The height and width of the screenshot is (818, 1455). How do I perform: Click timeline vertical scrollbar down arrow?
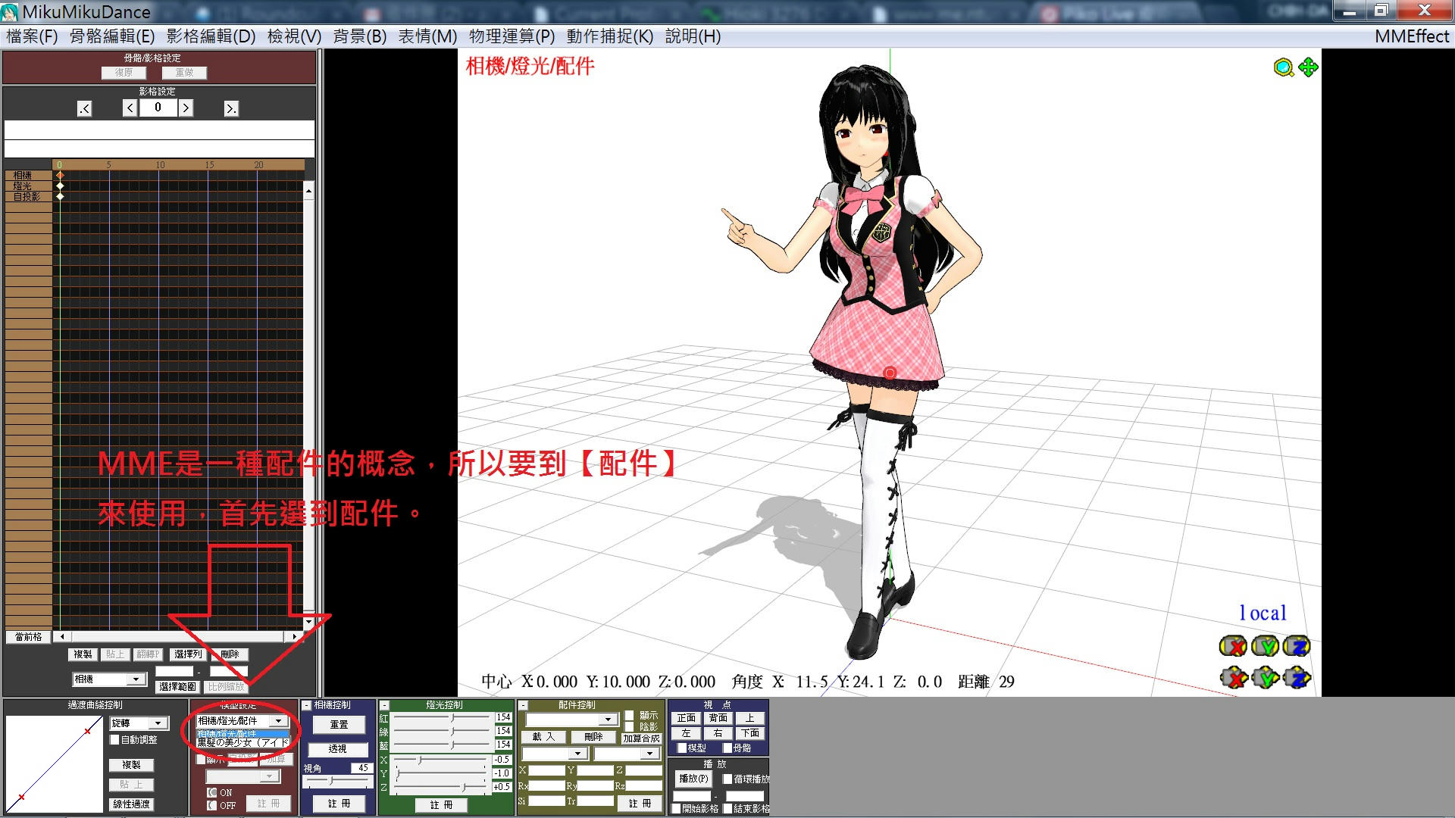(308, 623)
